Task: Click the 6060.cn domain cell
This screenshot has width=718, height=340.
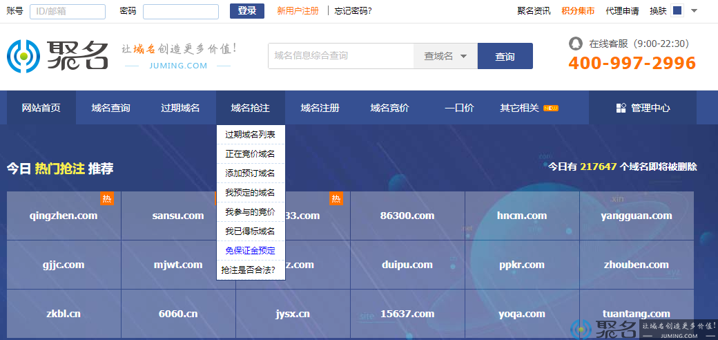Action: (x=178, y=314)
